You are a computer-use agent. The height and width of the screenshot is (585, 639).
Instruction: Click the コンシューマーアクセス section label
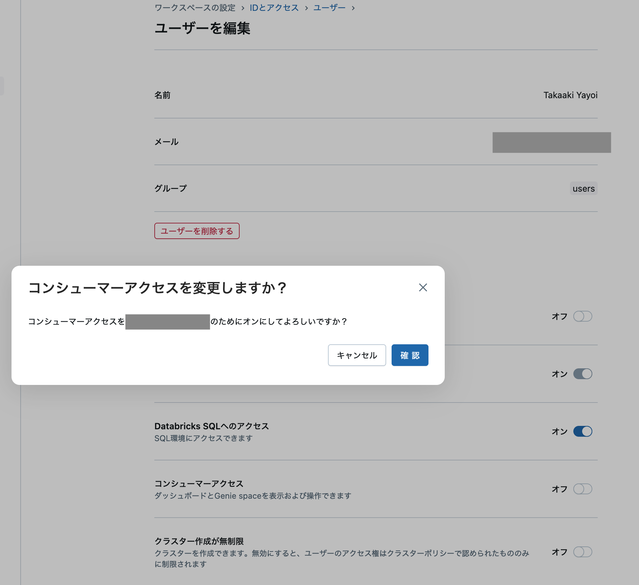tap(200, 483)
